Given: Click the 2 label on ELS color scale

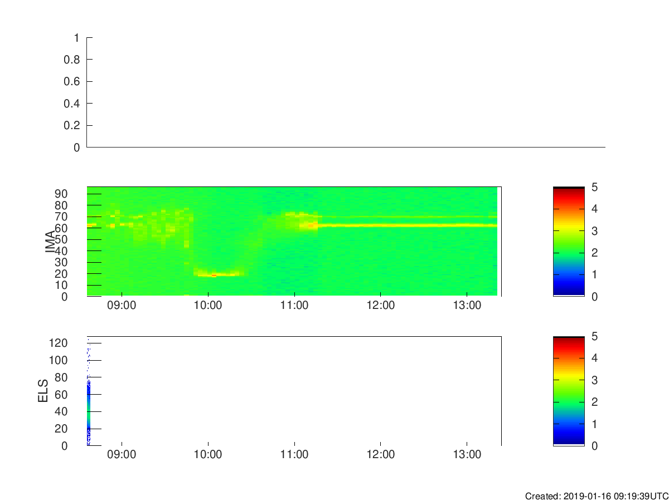Looking at the screenshot, I should tap(594, 402).
